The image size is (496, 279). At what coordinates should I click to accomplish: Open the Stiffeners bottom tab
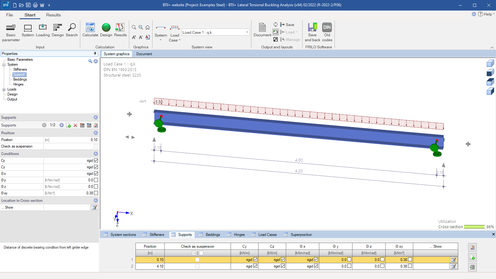tap(153, 235)
